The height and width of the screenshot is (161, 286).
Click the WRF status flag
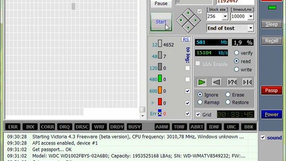tap(99, 127)
